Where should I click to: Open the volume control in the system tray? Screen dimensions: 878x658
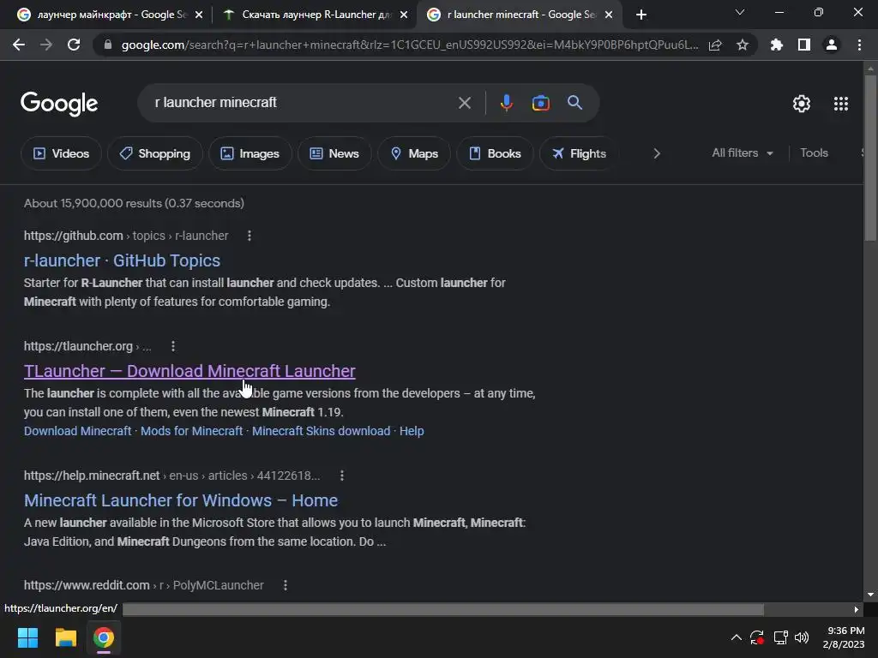802,637
